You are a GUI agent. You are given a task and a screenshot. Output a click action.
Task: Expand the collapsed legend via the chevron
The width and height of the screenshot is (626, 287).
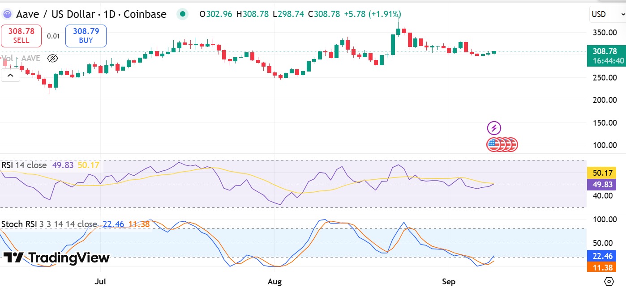point(10,75)
